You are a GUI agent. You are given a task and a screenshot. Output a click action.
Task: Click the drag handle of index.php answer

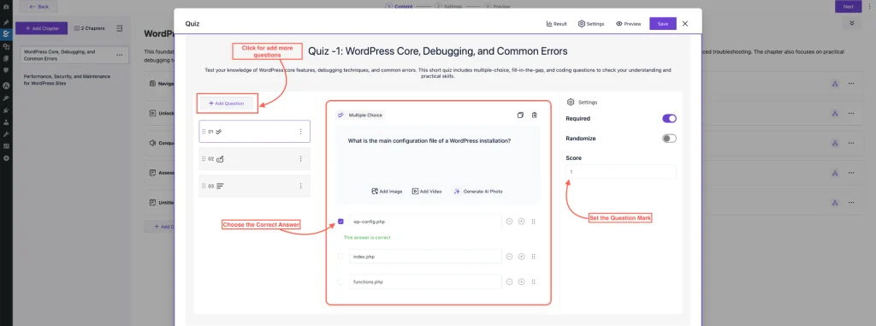[x=534, y=257]
